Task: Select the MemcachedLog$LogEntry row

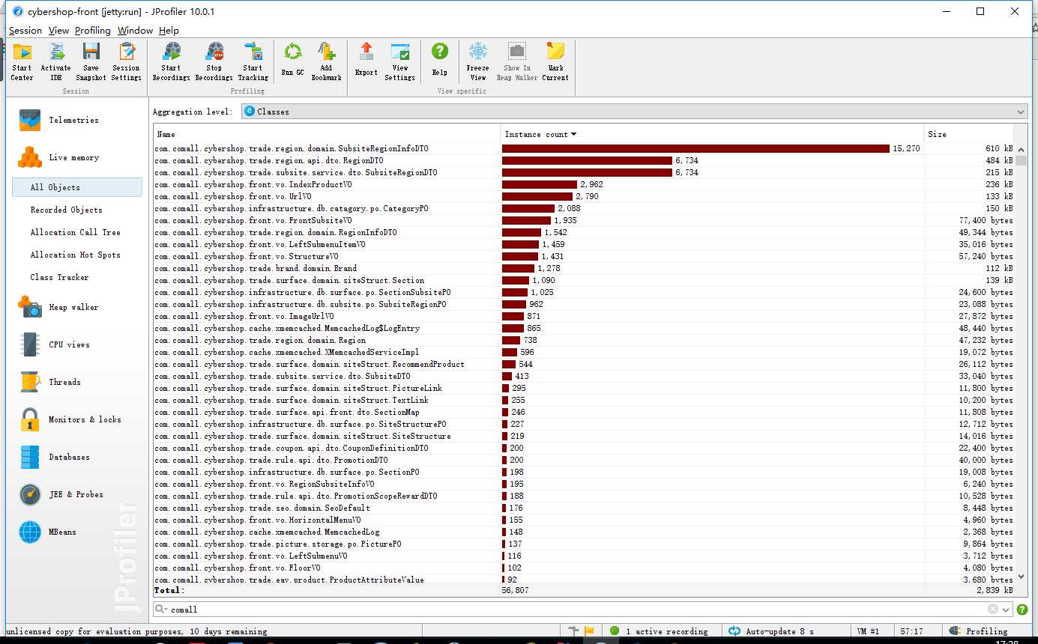Action: click(585, 328)
